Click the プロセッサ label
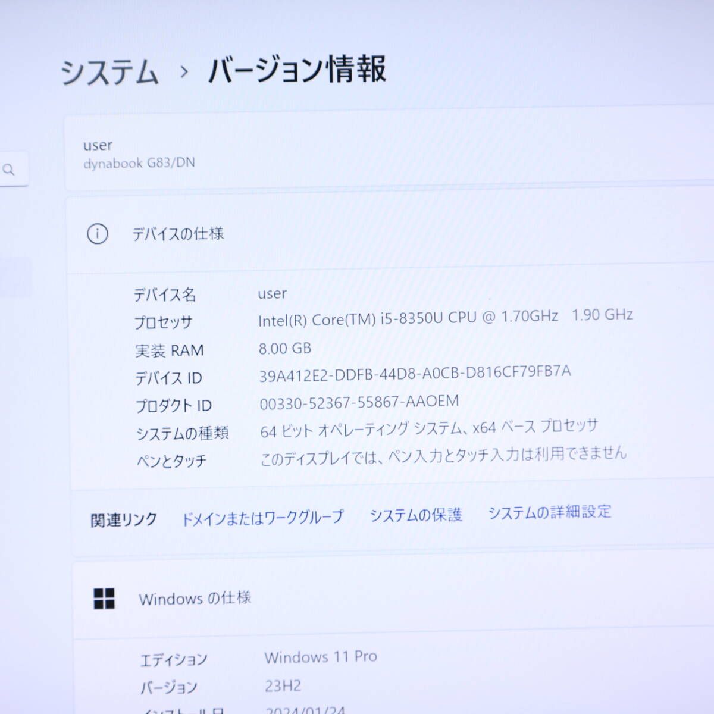 click(164, 322)
